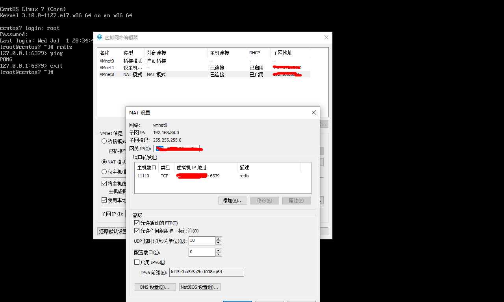
Task: Enable the 启用 IPv6 checkbox
Action: click(x=137, y=262)
